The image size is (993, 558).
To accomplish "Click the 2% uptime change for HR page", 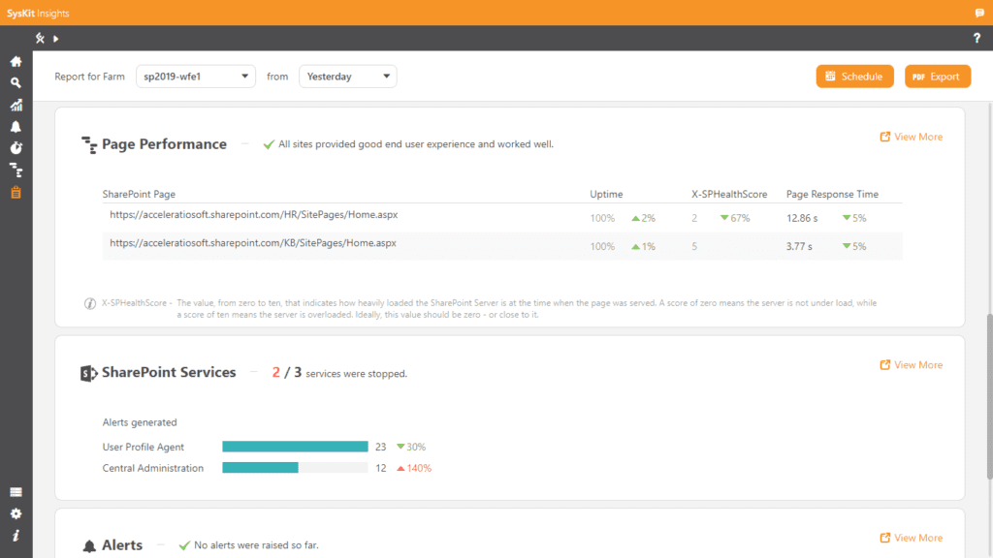I will point(644,218).
